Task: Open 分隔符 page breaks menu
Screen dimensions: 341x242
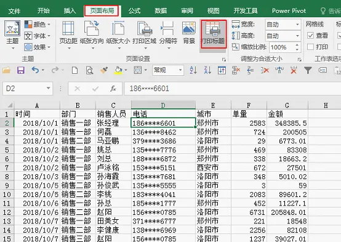Action: click(168, 35)
